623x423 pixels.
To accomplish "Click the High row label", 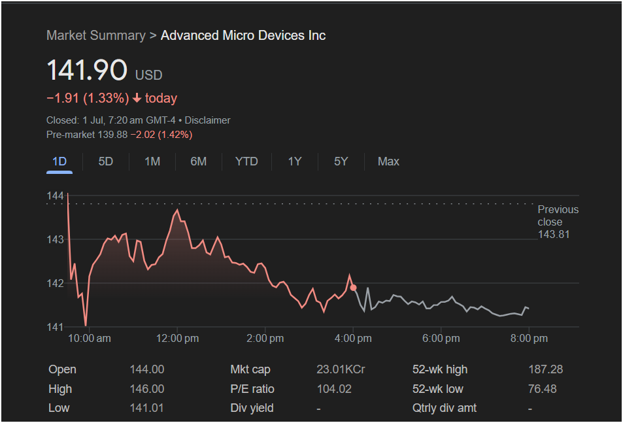I will (x=60, y=389).
